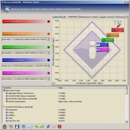Image resolution: width=130 pixels, height=130 pixels.
Task: Click the magenta VIA data label in chart
Action: tap(103, 50)
